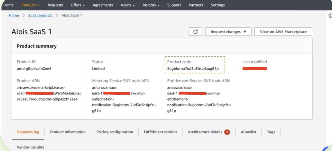
Task: Open the info panel icon at right edge
Action: coord(330,16)
